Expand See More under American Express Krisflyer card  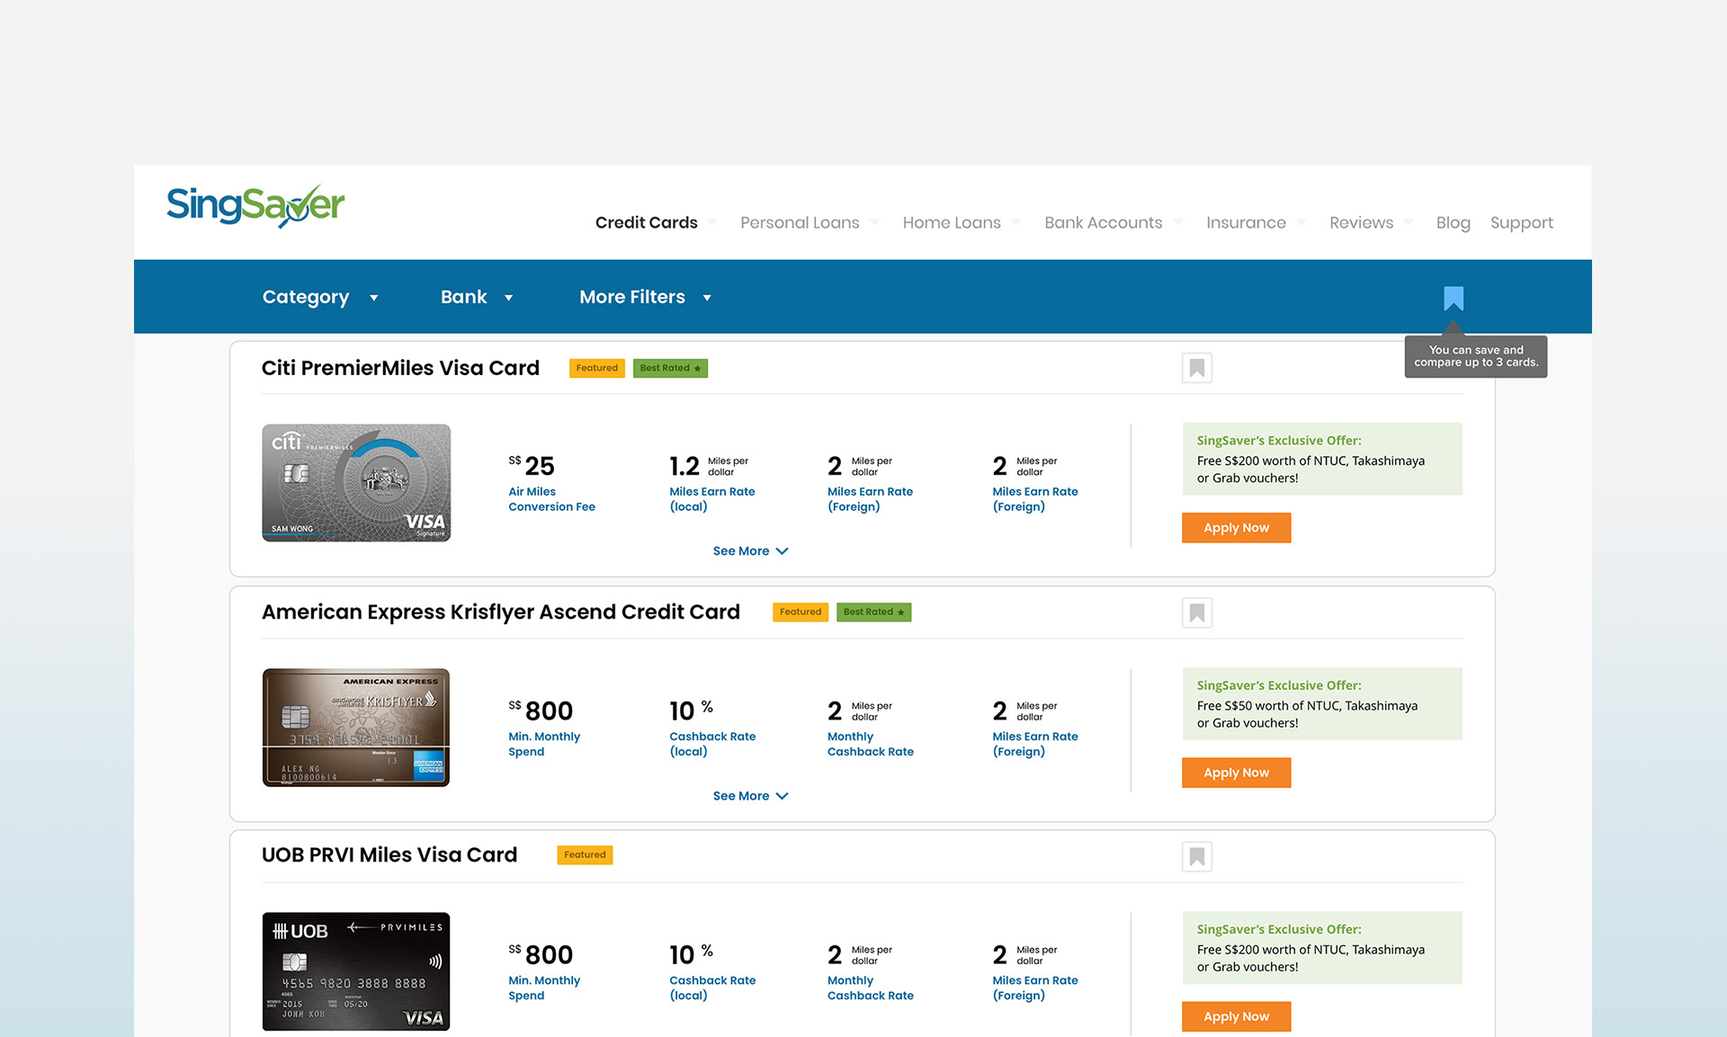(750, 795)
